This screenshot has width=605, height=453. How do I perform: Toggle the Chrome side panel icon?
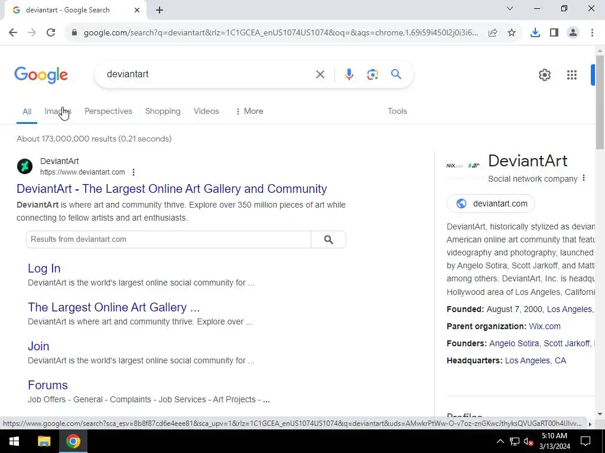[554, 33]
